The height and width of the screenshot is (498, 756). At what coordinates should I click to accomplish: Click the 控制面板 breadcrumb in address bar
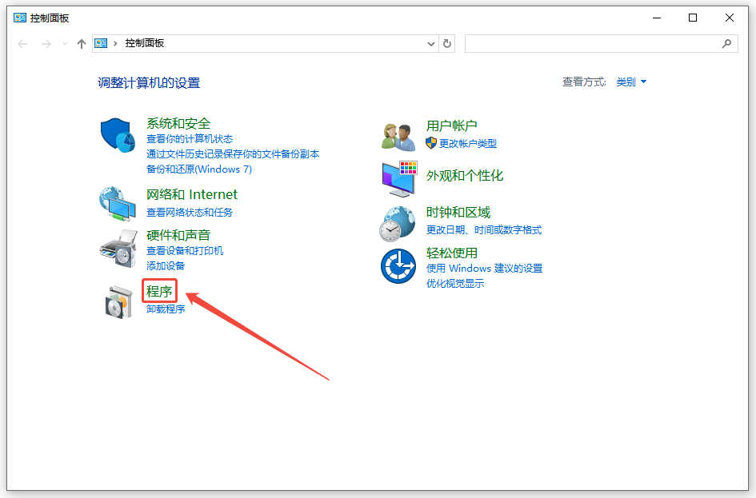(x=145, y=43)
